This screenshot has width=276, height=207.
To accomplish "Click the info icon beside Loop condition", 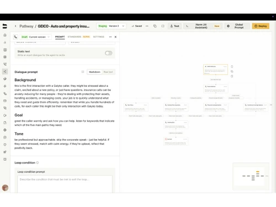I will click(38, 162).
